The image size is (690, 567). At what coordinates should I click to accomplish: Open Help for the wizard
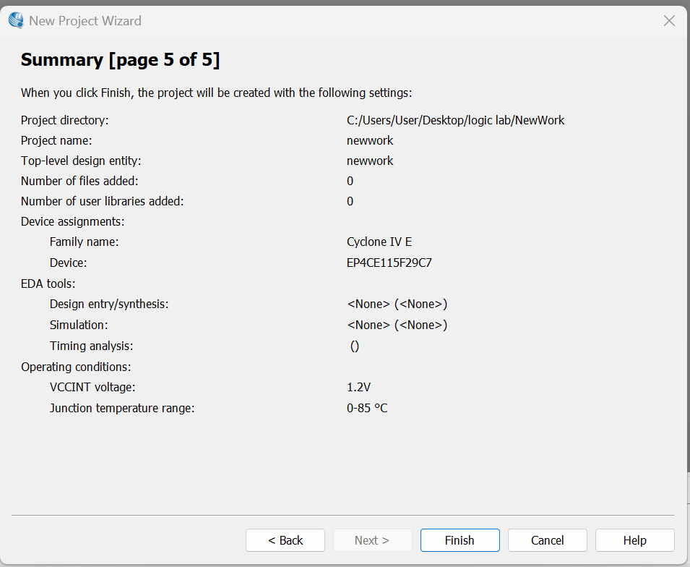[634, 540]
